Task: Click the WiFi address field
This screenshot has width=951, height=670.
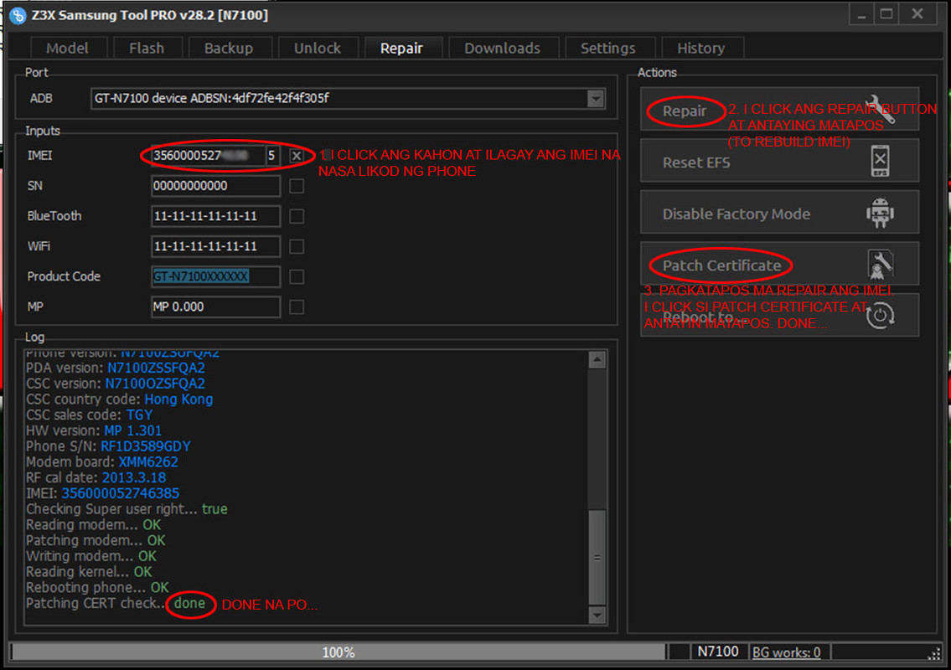Action: 215,247
